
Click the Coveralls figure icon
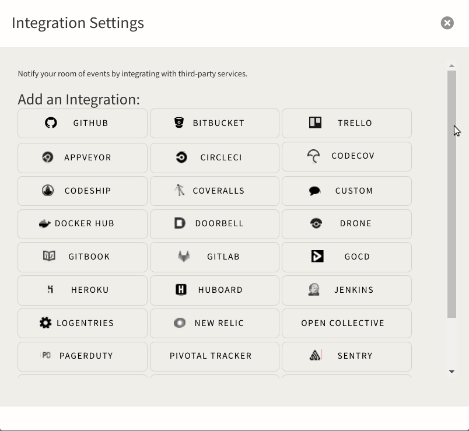pos(180,190)
